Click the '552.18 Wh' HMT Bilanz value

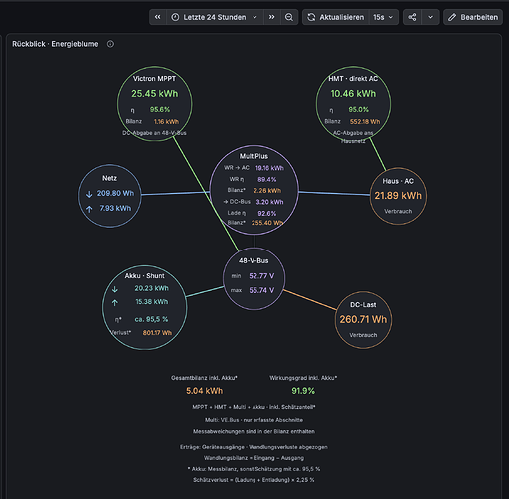[x=365, y=122]
